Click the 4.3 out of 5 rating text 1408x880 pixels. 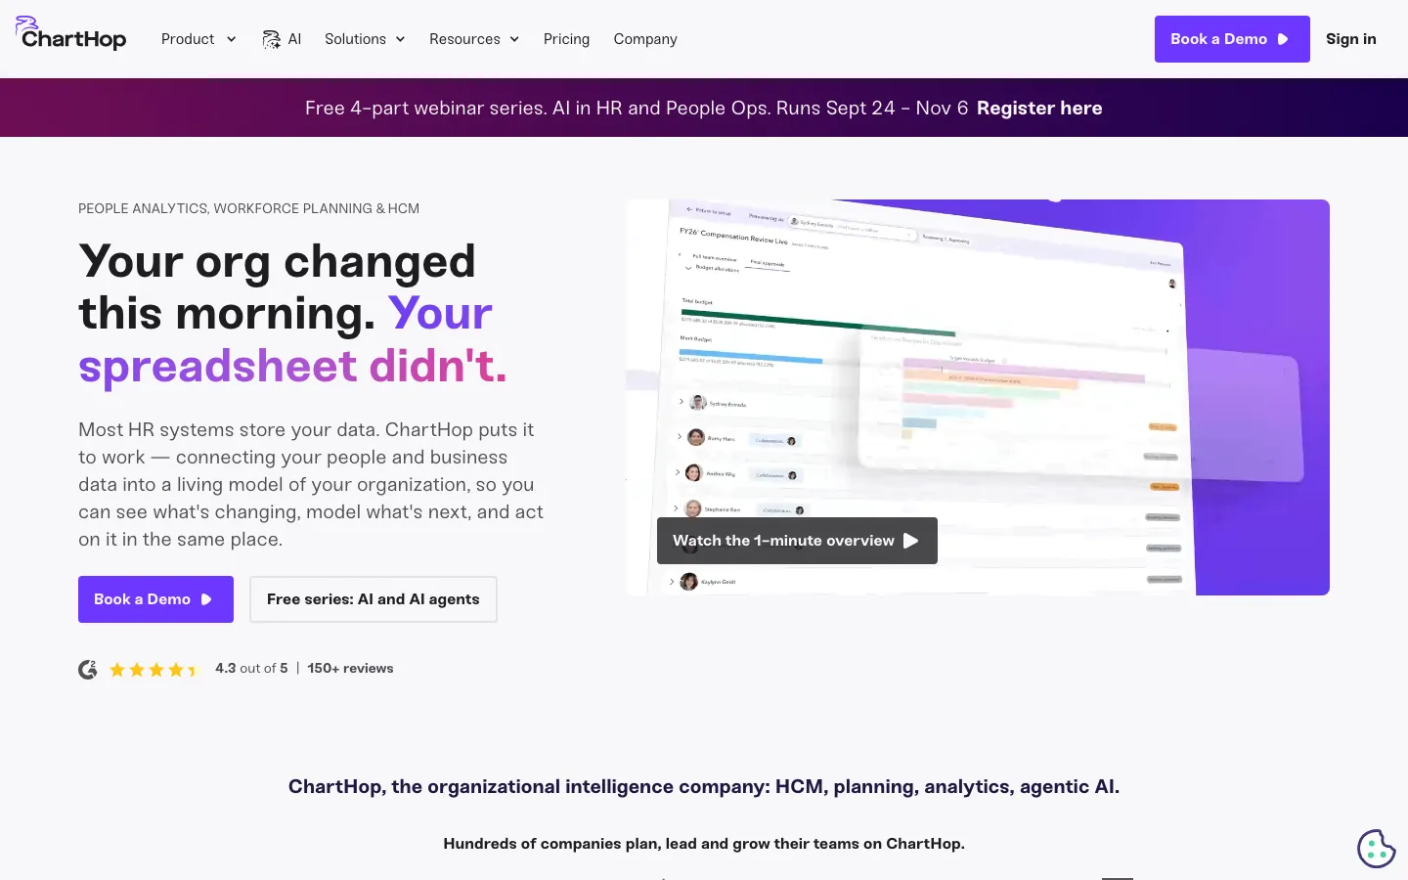(x=251, y=669)
